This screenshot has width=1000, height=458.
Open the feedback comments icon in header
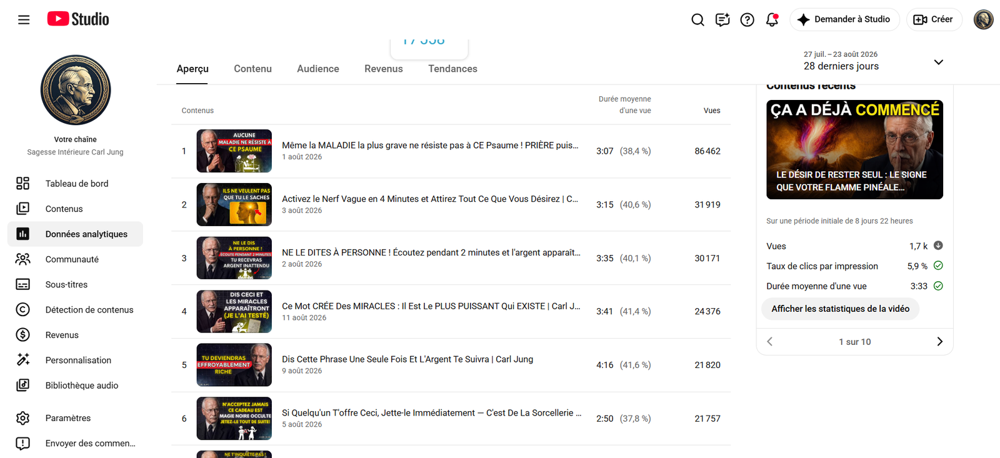[x=722, y=20]
